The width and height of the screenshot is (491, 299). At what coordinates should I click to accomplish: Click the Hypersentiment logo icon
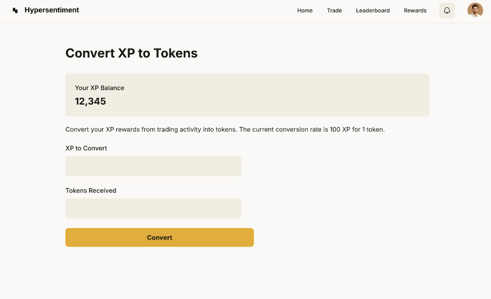pos(15,10)
